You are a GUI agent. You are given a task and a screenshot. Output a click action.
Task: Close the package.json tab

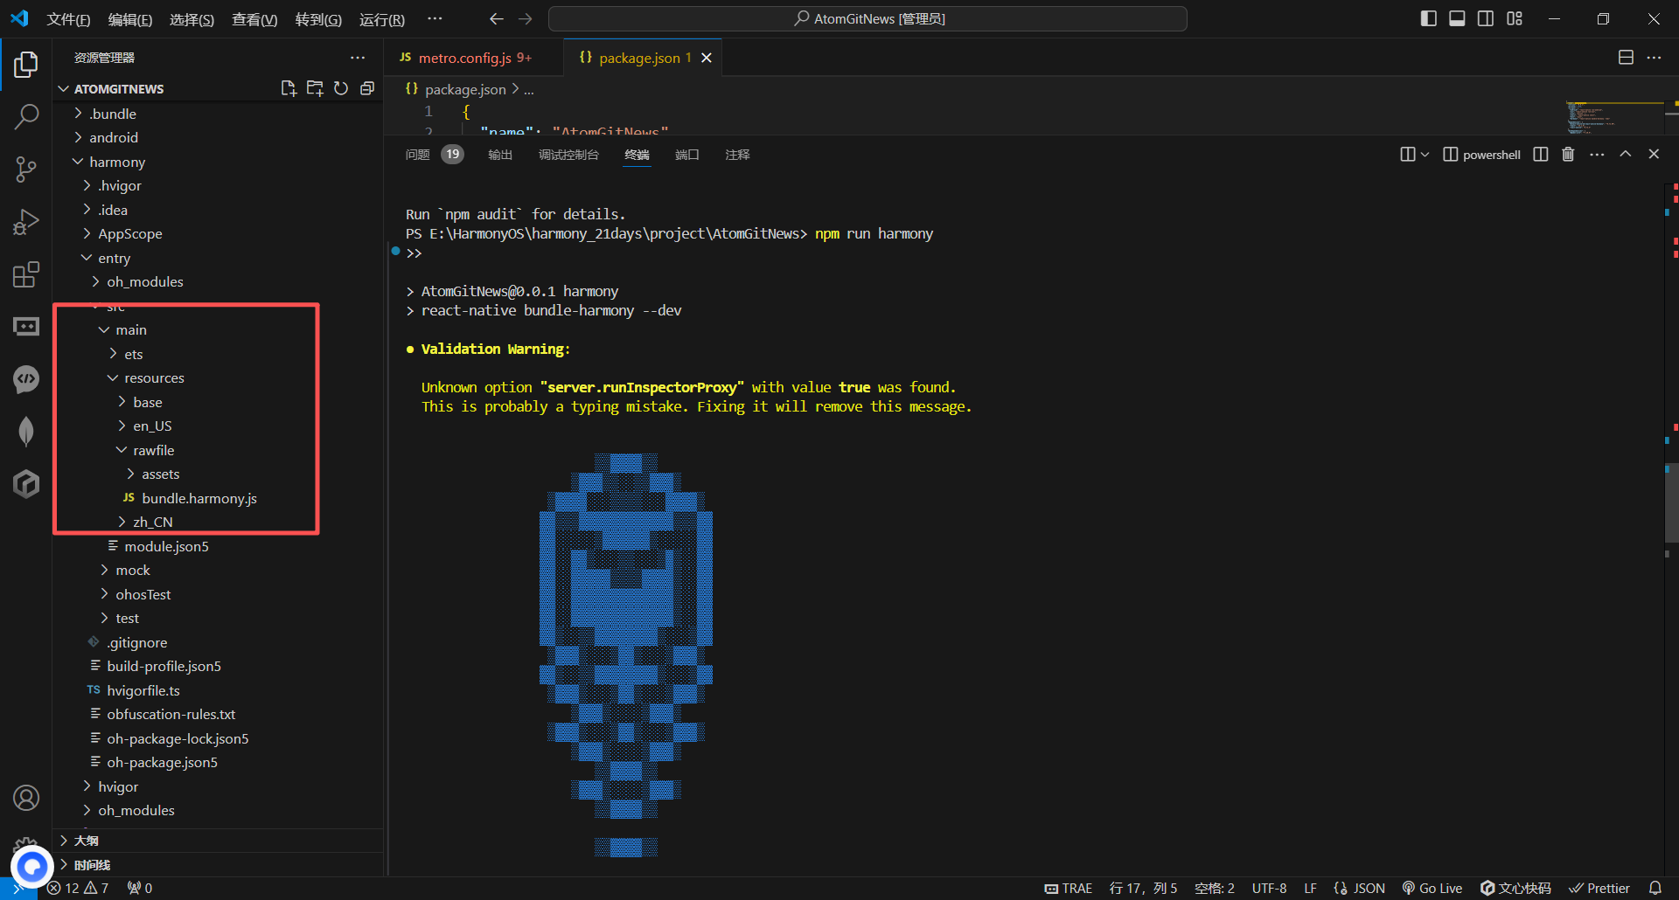[707, 58]
